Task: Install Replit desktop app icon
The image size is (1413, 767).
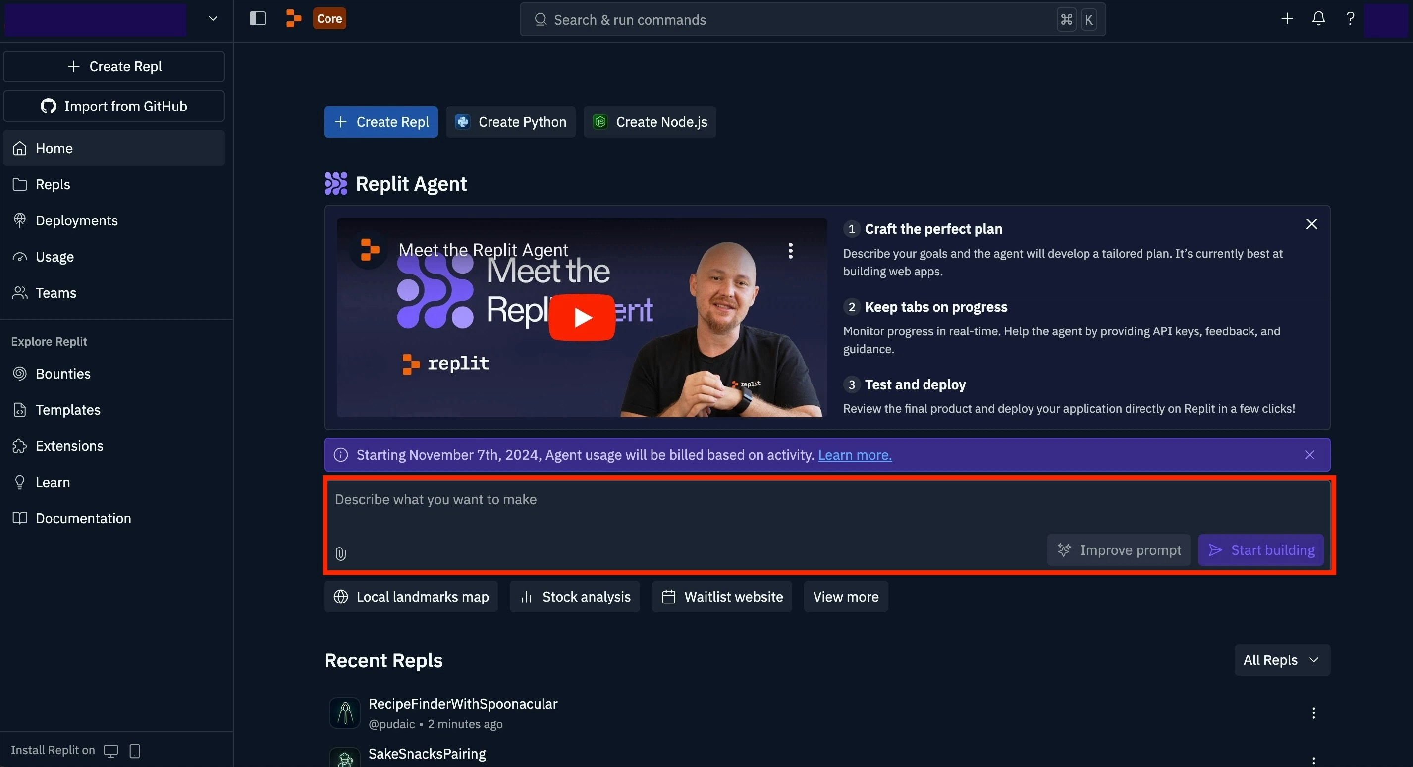Action: [x=111, y=751]
